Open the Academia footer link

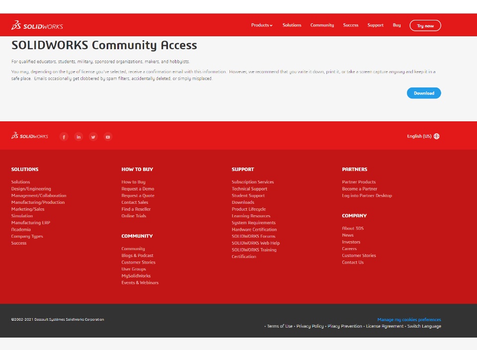(x=21, y=230)
